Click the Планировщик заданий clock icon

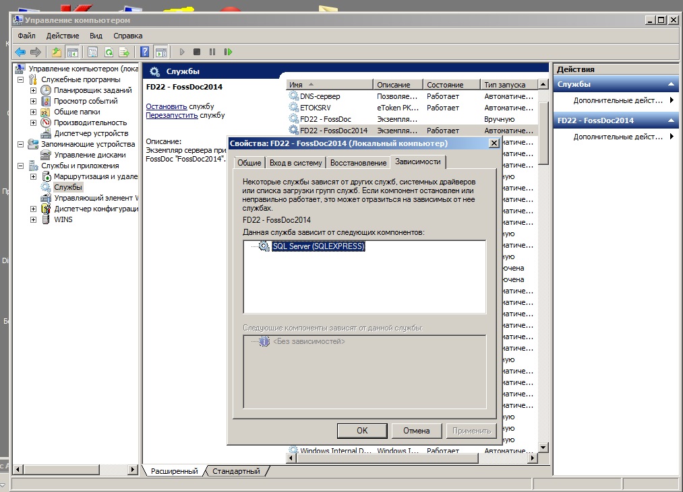[x=46, y=90]
